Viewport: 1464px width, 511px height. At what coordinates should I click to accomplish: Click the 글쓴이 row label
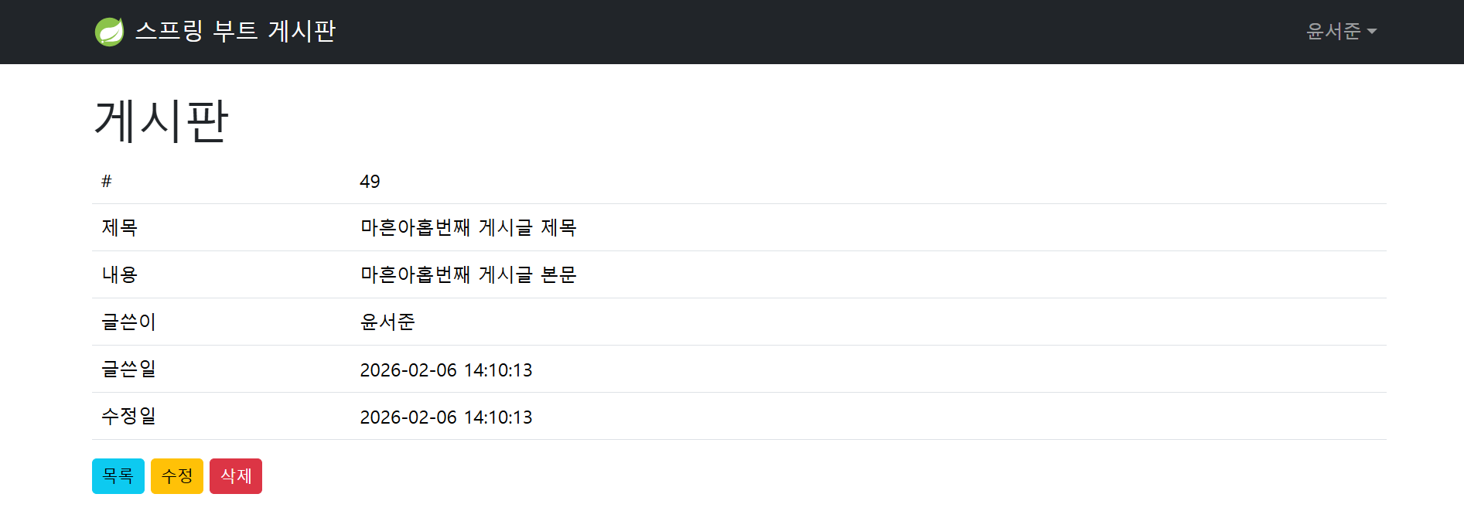point(129,322)
